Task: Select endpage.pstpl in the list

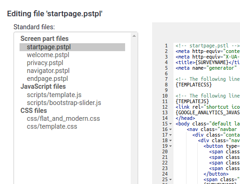Action: (47, 79)
